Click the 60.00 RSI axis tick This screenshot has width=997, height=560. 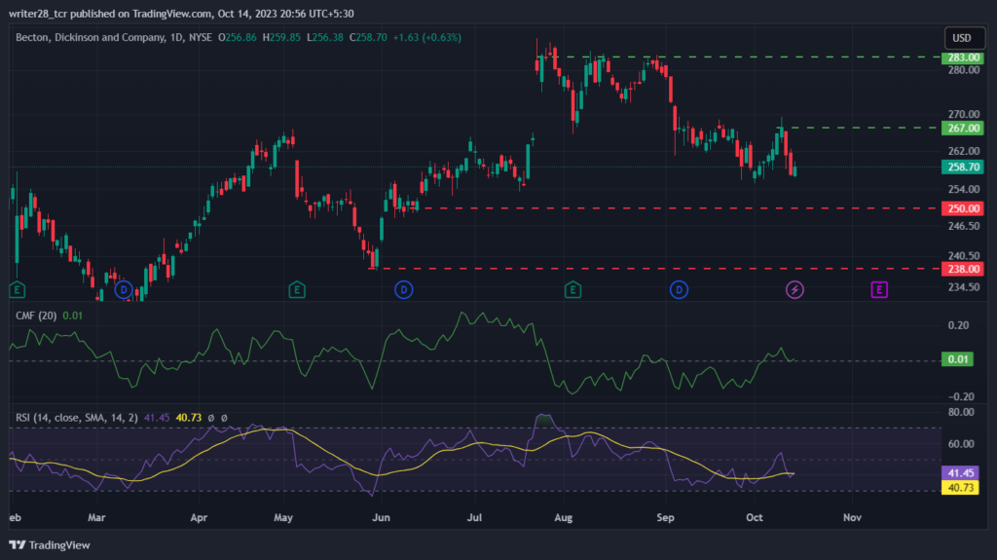(x=961, y=443)
